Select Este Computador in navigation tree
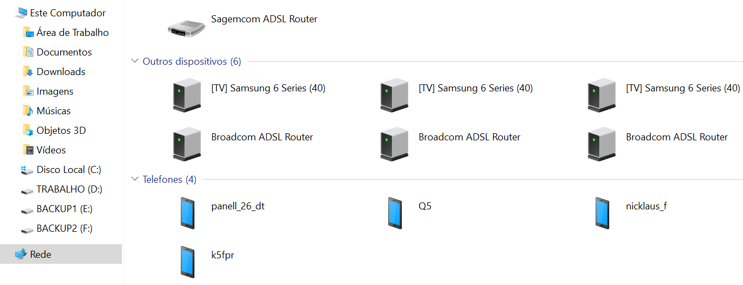 click(x=67, y=13)
